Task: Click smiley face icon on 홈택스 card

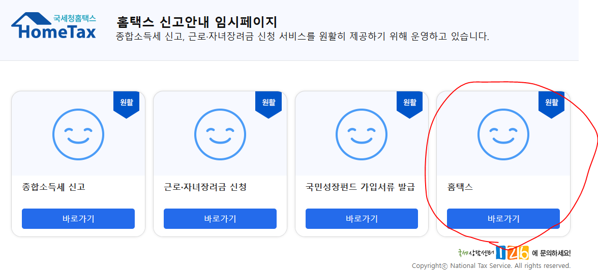Action: point(503,134)
